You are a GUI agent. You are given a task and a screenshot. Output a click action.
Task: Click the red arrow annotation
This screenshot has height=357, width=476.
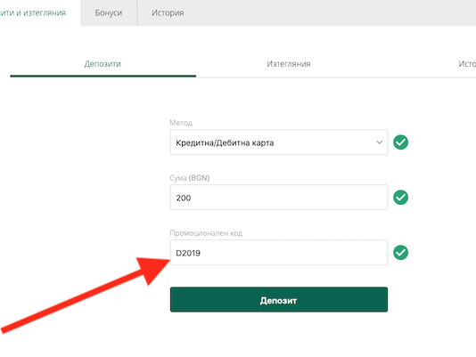tap(86, 295)
